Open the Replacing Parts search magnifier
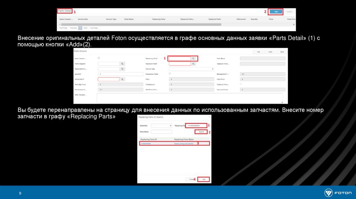The height and width of the screenshot is (199, 356). coord(193,59)
